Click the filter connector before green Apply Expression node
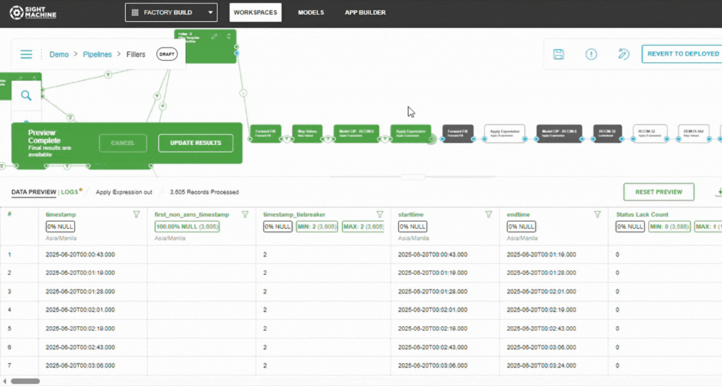Image resolution: width=722 pixels, height=386 pixels. tap(385, 139)
